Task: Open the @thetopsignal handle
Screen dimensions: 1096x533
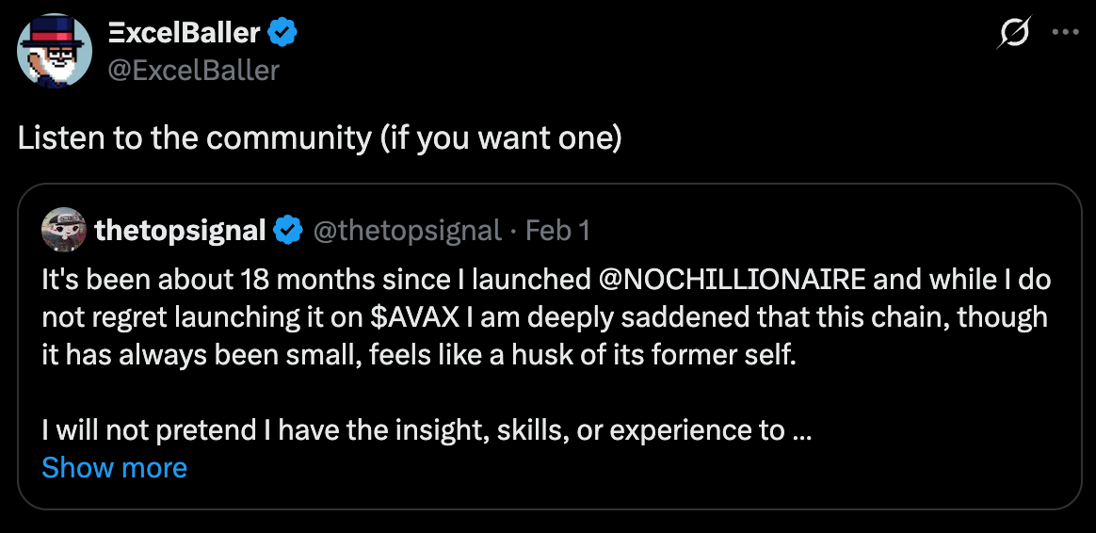Action: 407,230
